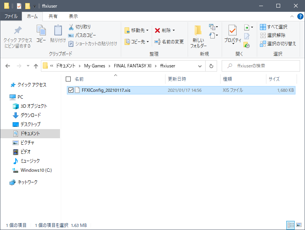
Task: Toggle select-all checkbox in header
Action: 68,79
